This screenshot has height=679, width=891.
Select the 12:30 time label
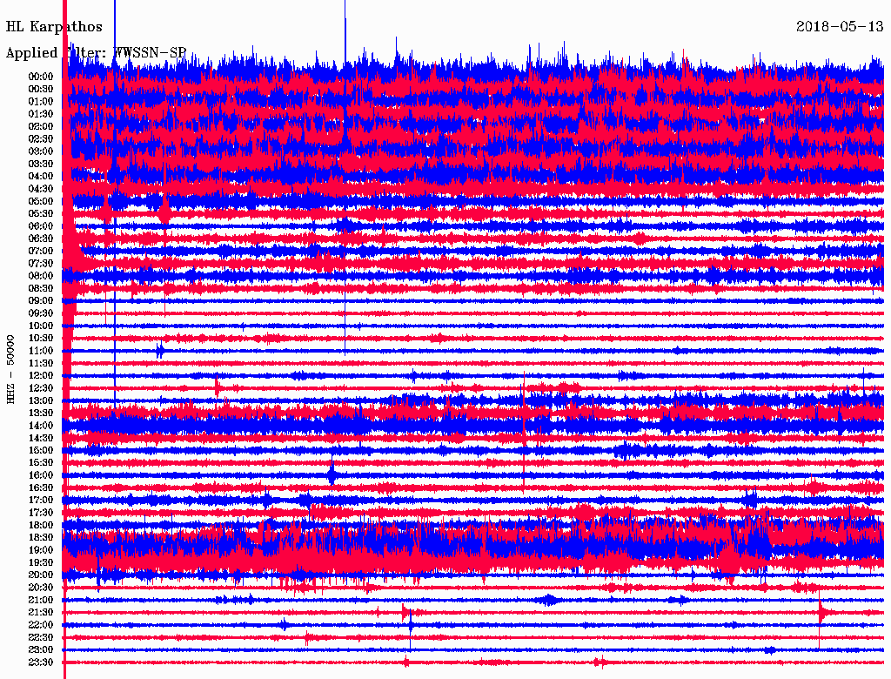(x=40, y=388)
